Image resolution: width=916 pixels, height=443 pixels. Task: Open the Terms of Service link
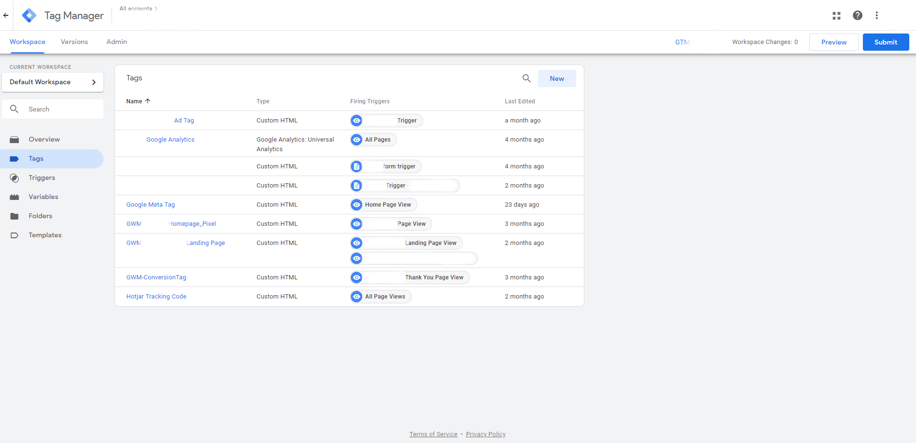click(x=433, y=434)
